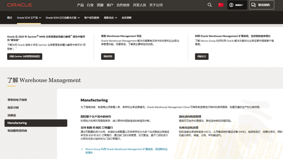Screen dimensions: 283x159
Task: Click the 跟踪整个生产流中的库存 subheading
Action: pos(96,117)
